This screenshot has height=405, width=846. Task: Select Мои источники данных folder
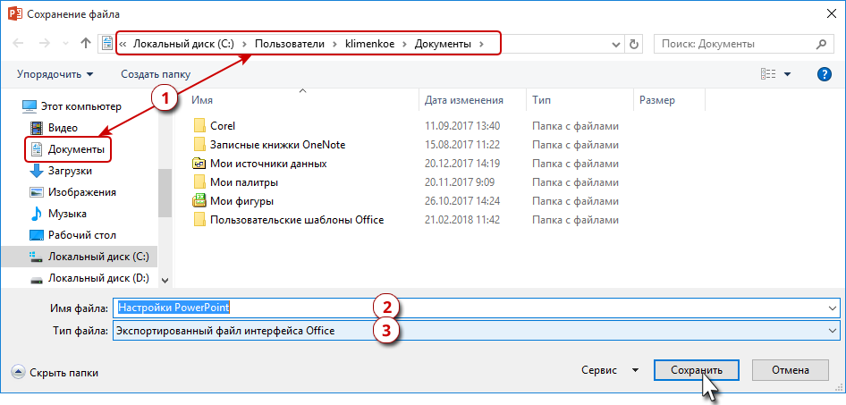tap(268, 164)
